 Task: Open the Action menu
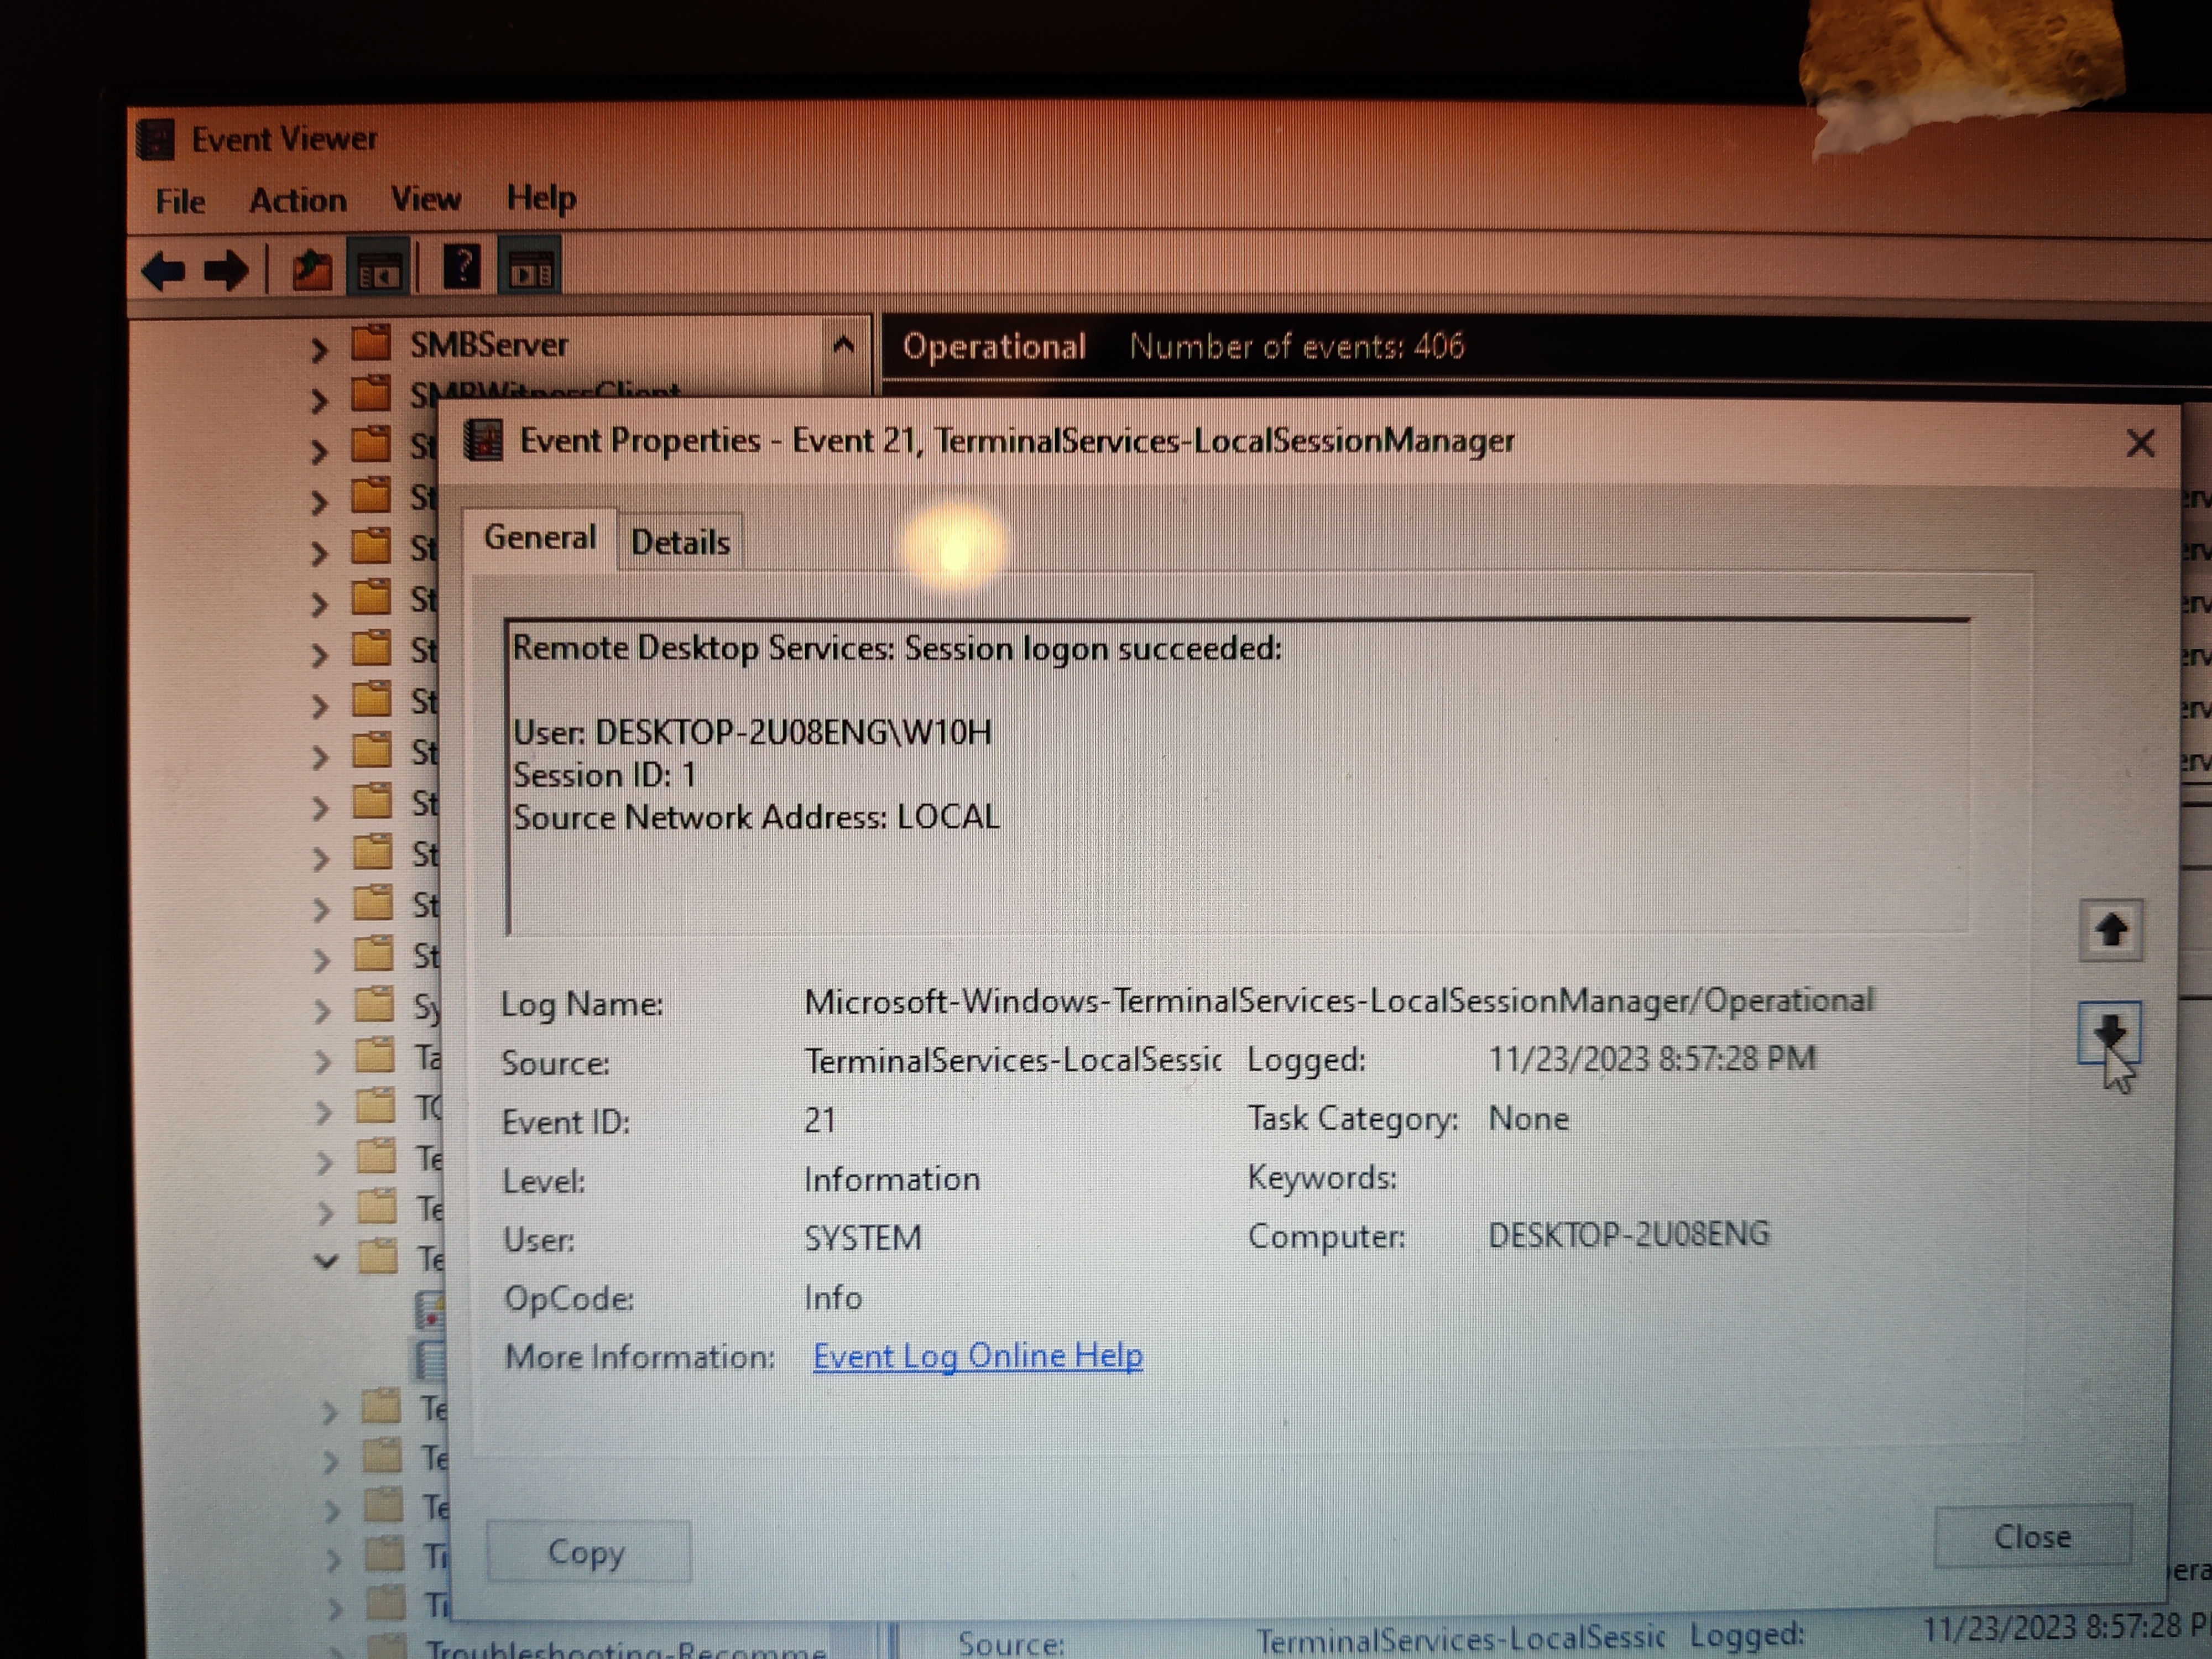[x=298, y=200]
